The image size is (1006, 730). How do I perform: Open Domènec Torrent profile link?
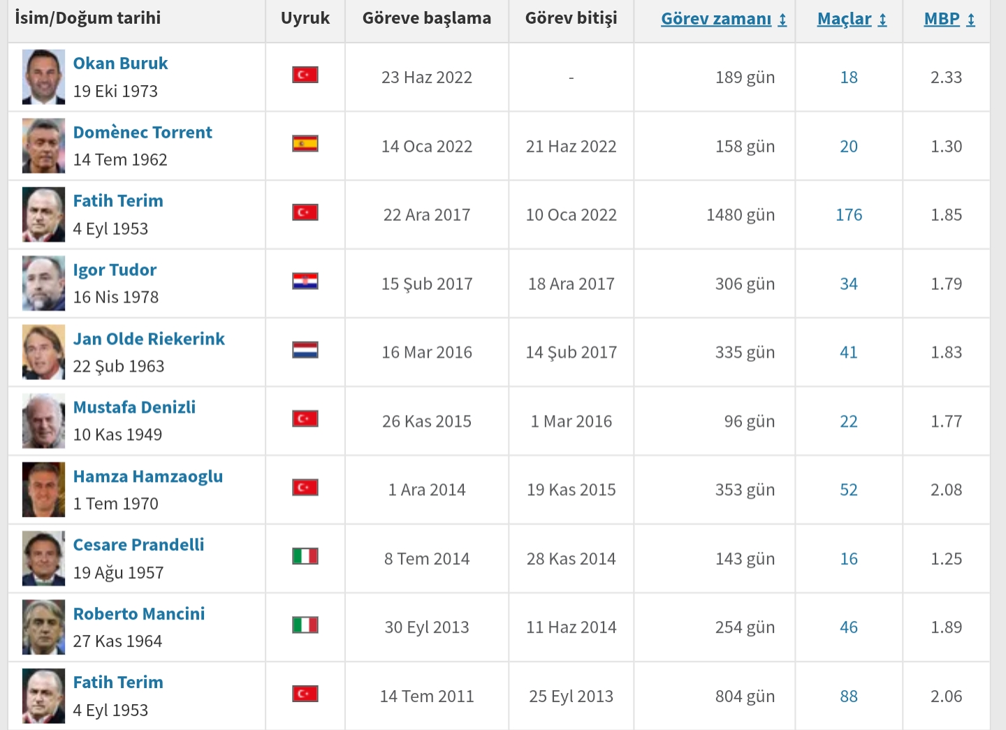pyautogui.click(x=143, y=132)
